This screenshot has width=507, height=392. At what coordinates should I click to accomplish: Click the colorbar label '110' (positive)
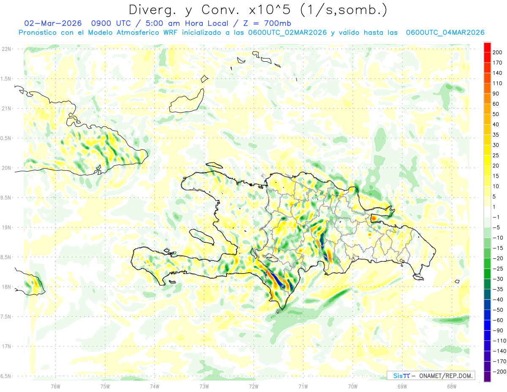pos(497,83)
